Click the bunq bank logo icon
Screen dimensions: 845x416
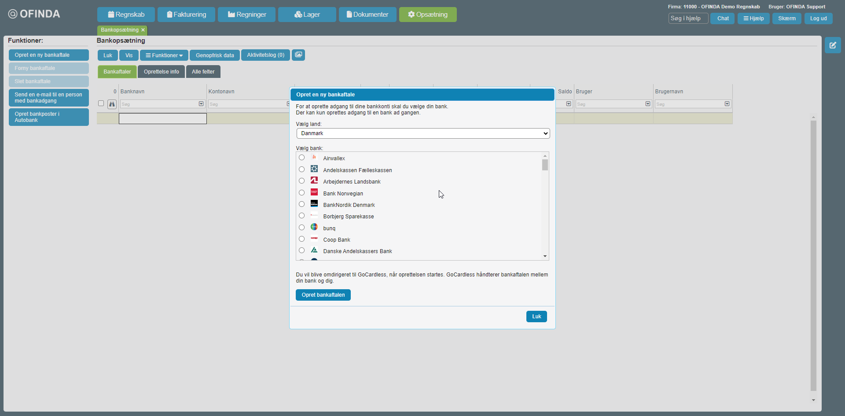click(x=314, y=227)
